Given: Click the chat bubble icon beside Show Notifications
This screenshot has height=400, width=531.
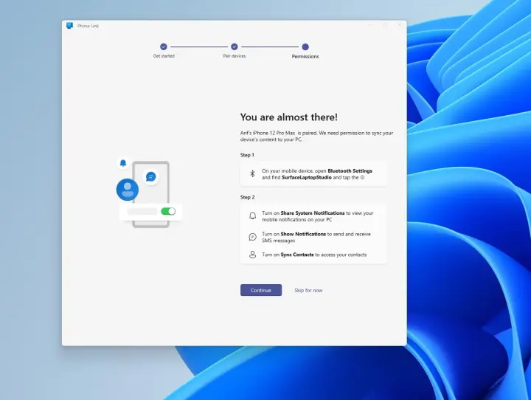Looking at the screenshot, I should click(253, 237).
